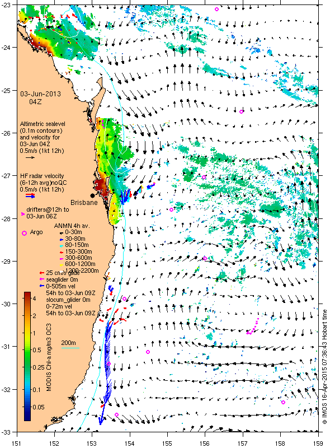The image size is (330, 448).
Task: Click the '(6-12h avg)noQC' legend line
Action: [44, 183]
